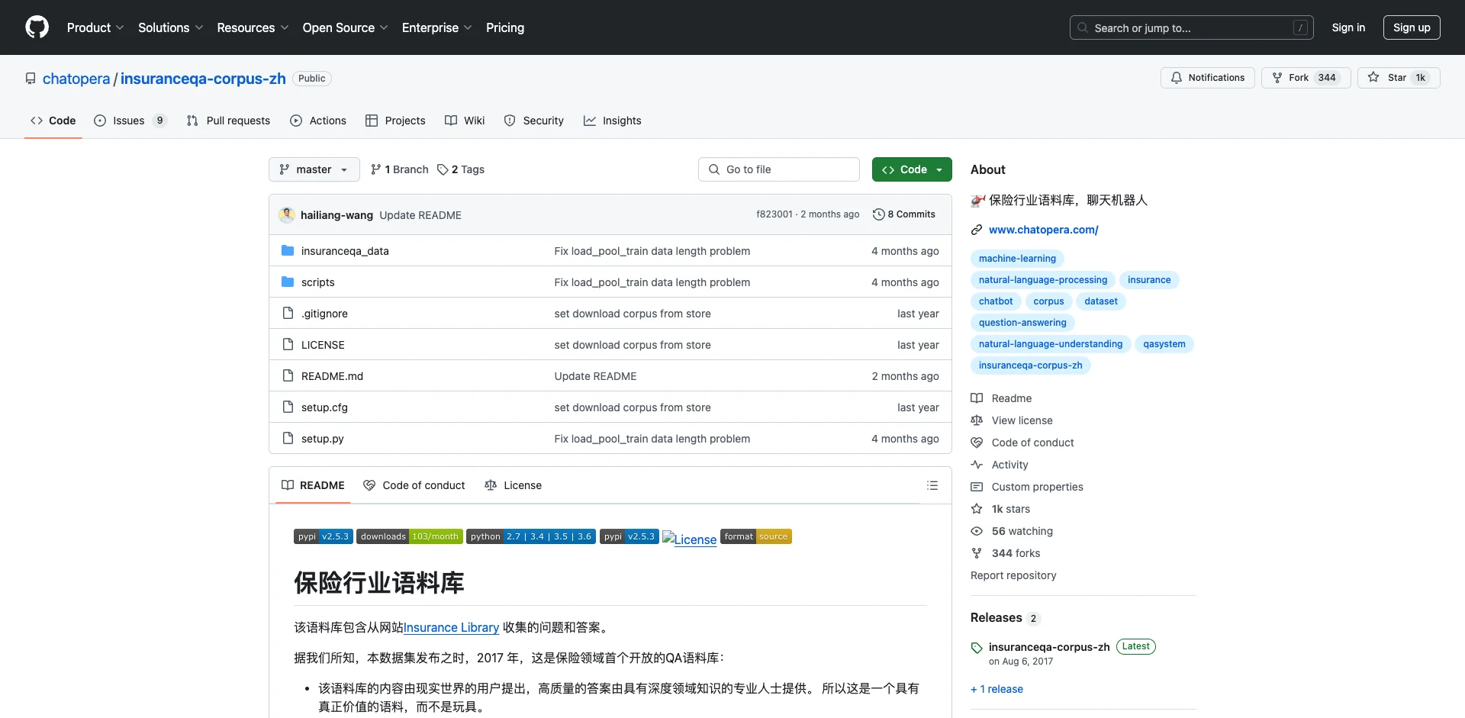The image size is (1465, 718).
Task: Open the setup.py file
Action: pyautogui.click(x=322, y=439)
